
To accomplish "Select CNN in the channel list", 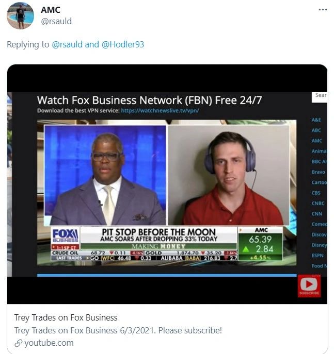I will 316,213.
